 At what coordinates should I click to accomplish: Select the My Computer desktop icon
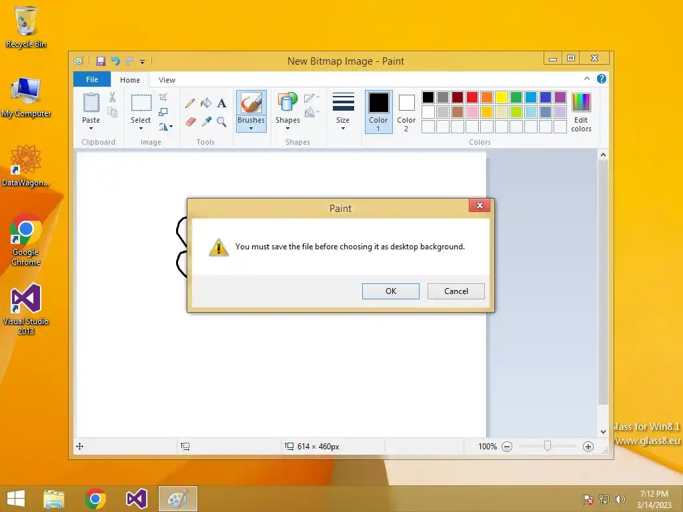[x=26, y=97]
